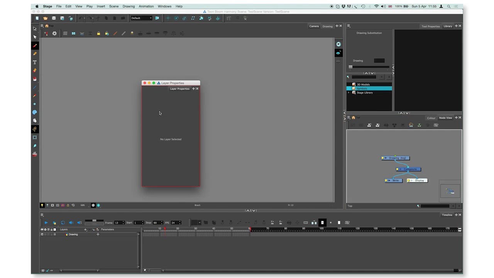Image resolution: width=494 pixels, height=278 pixels.
Task: Open the Default workspace dropdown
Action: pyautogui.click(x=142, y=18)
